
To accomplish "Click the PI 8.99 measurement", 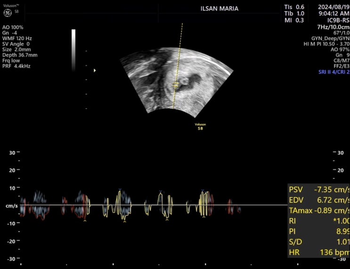I will pyautogui.click(x=319, y=231).
